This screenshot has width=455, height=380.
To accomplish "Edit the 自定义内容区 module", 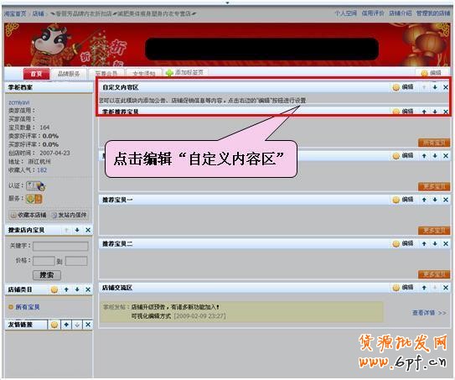I will (403, 87).
